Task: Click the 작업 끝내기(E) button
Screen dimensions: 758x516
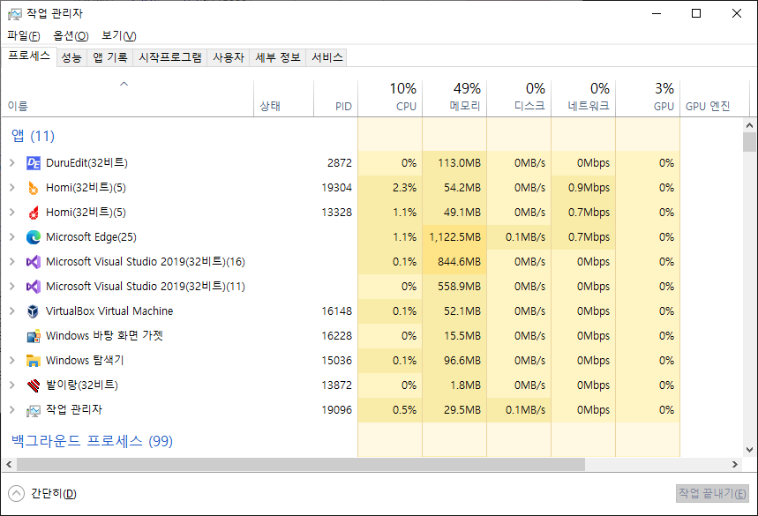Action: click(712, 493)
